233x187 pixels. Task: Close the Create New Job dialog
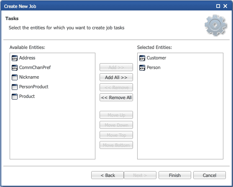[x=225, y=6]
